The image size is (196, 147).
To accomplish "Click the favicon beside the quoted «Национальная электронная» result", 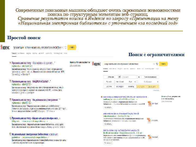I will tap(10, 118).
